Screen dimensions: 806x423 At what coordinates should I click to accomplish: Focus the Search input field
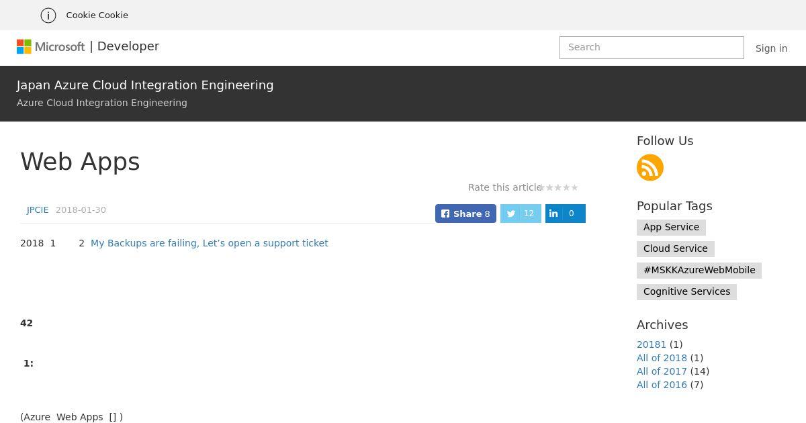coord(652,48)
